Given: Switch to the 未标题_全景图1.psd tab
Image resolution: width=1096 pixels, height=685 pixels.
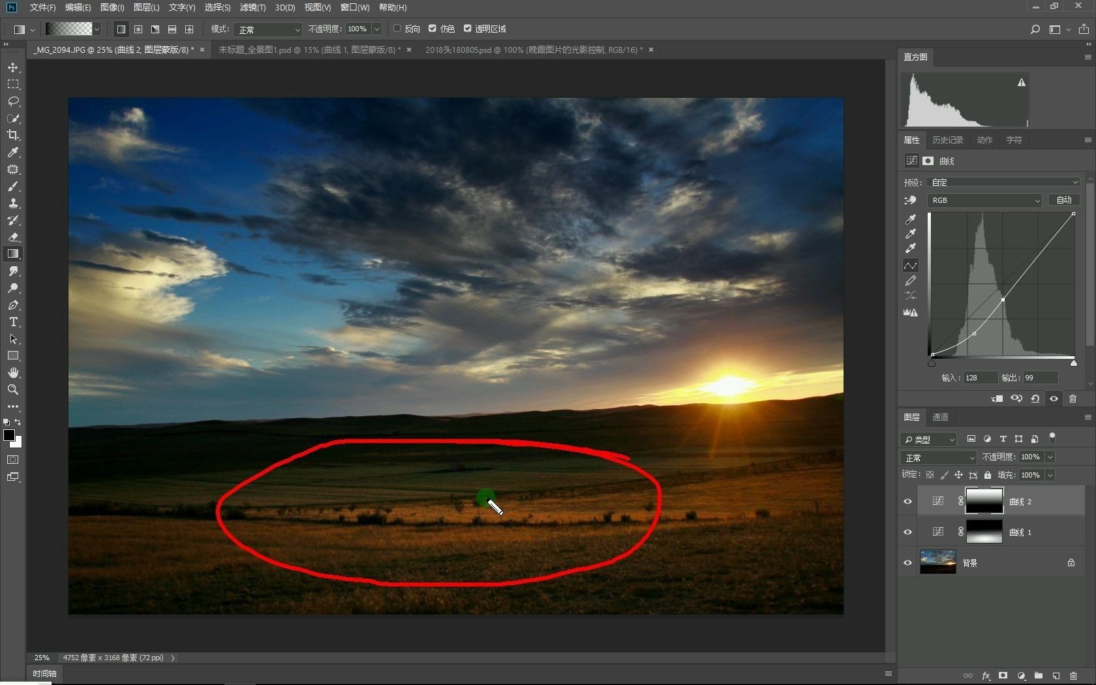Looking at the screenshot, I should coord(310,50).
